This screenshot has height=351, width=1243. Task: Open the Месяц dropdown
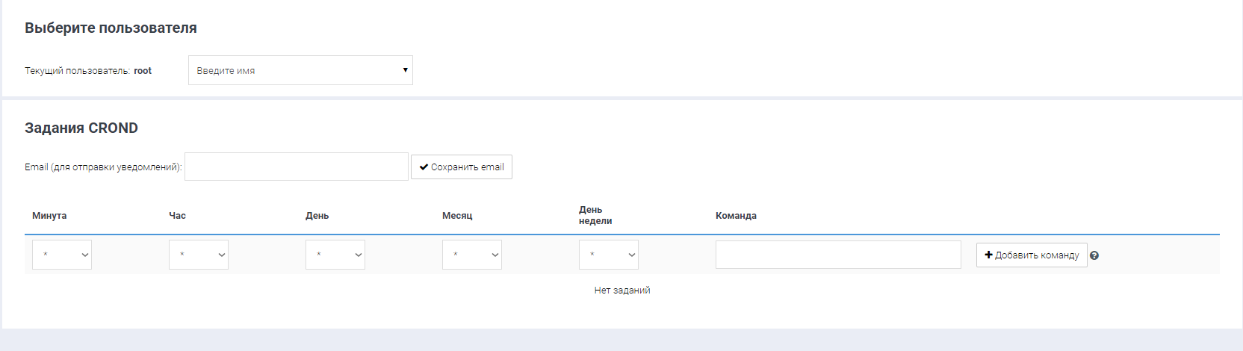(472, 255)
